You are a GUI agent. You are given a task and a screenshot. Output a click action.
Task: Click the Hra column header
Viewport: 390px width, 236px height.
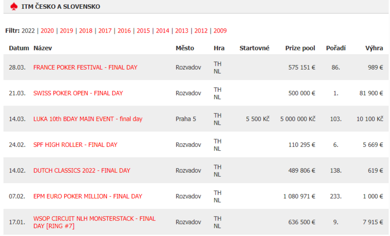(x=219, y=48)
